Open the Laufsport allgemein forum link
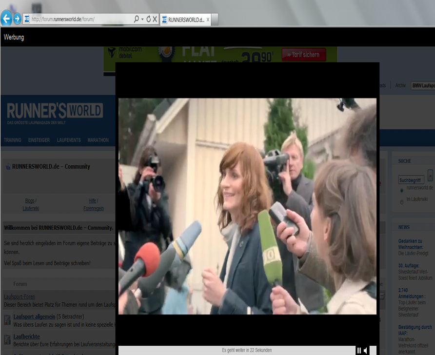This screenshot has width=435, height=355. click(34, 316)
